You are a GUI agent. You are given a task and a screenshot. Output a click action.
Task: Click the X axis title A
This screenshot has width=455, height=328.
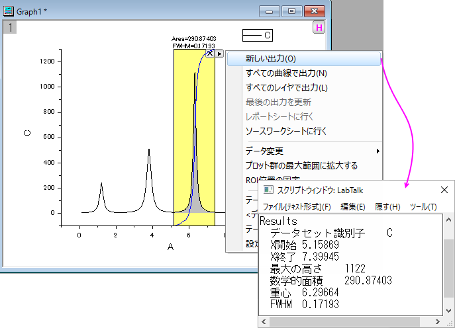[170, 247]
